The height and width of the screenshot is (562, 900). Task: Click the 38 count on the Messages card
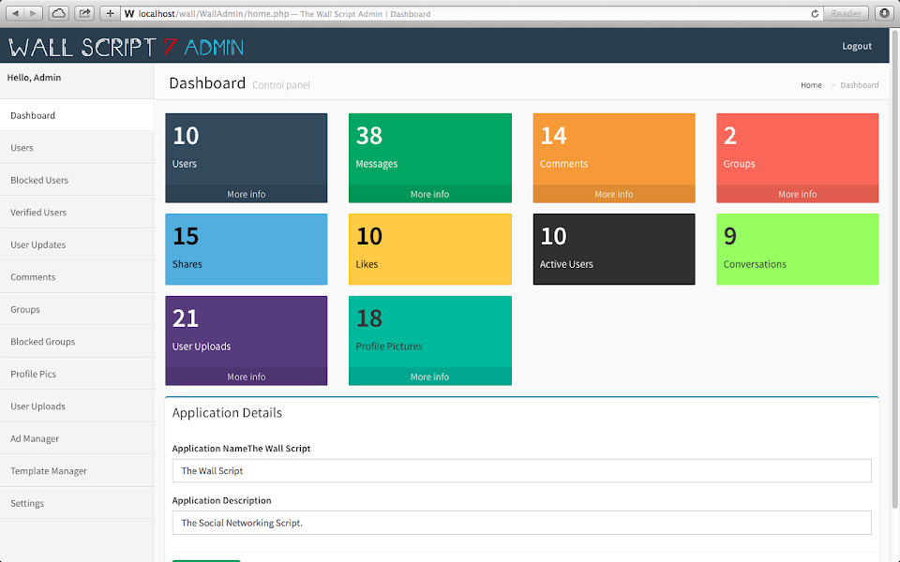369,136
